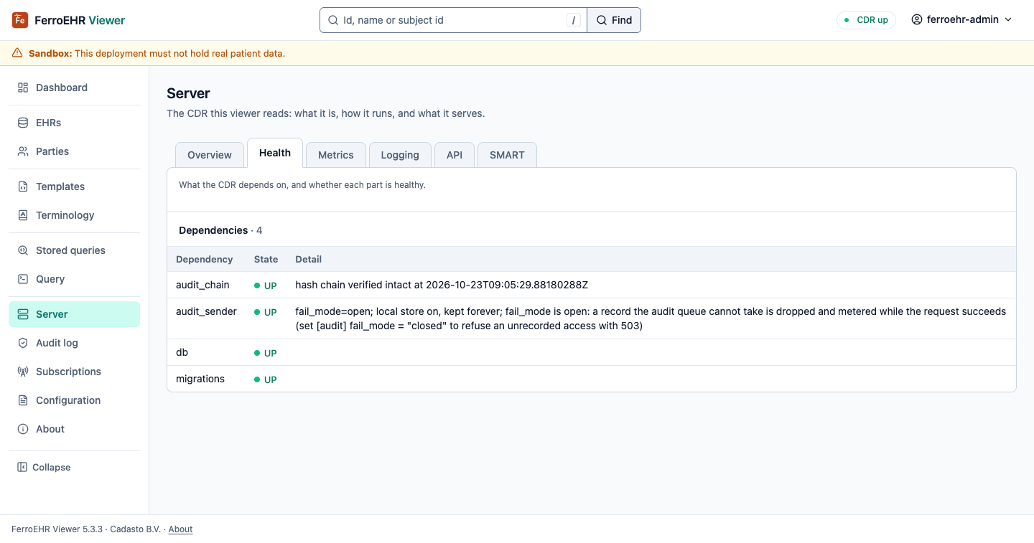The width and height of the screenshot is (1034, 543).
Task: Follow the About link in footer
Action: point(180,529)
